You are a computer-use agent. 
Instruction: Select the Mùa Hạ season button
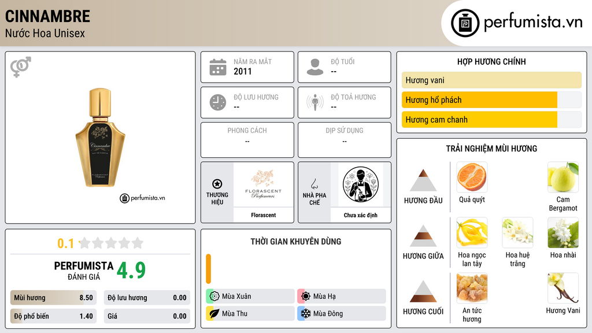tap(342, 297)
